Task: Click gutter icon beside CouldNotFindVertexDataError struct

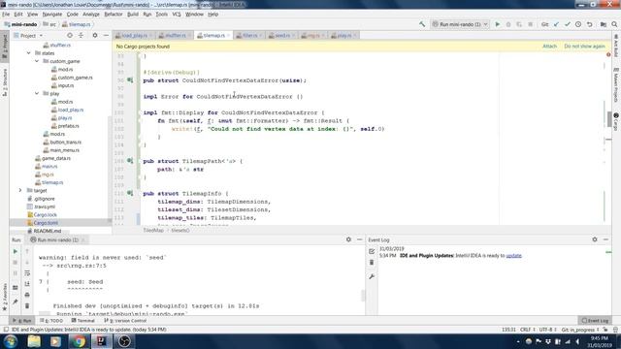Action: [130, 79]
